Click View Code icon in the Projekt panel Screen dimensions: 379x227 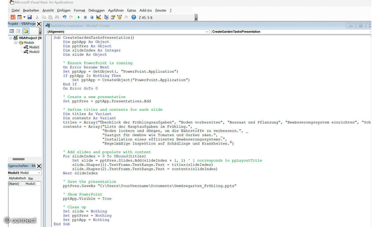pyautogui.click(x=11, y=31)
